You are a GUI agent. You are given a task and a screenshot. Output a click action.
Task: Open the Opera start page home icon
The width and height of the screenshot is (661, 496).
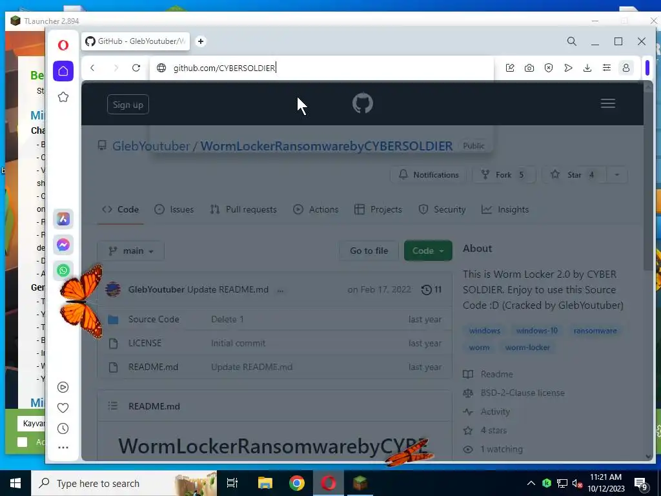[63, 71]
